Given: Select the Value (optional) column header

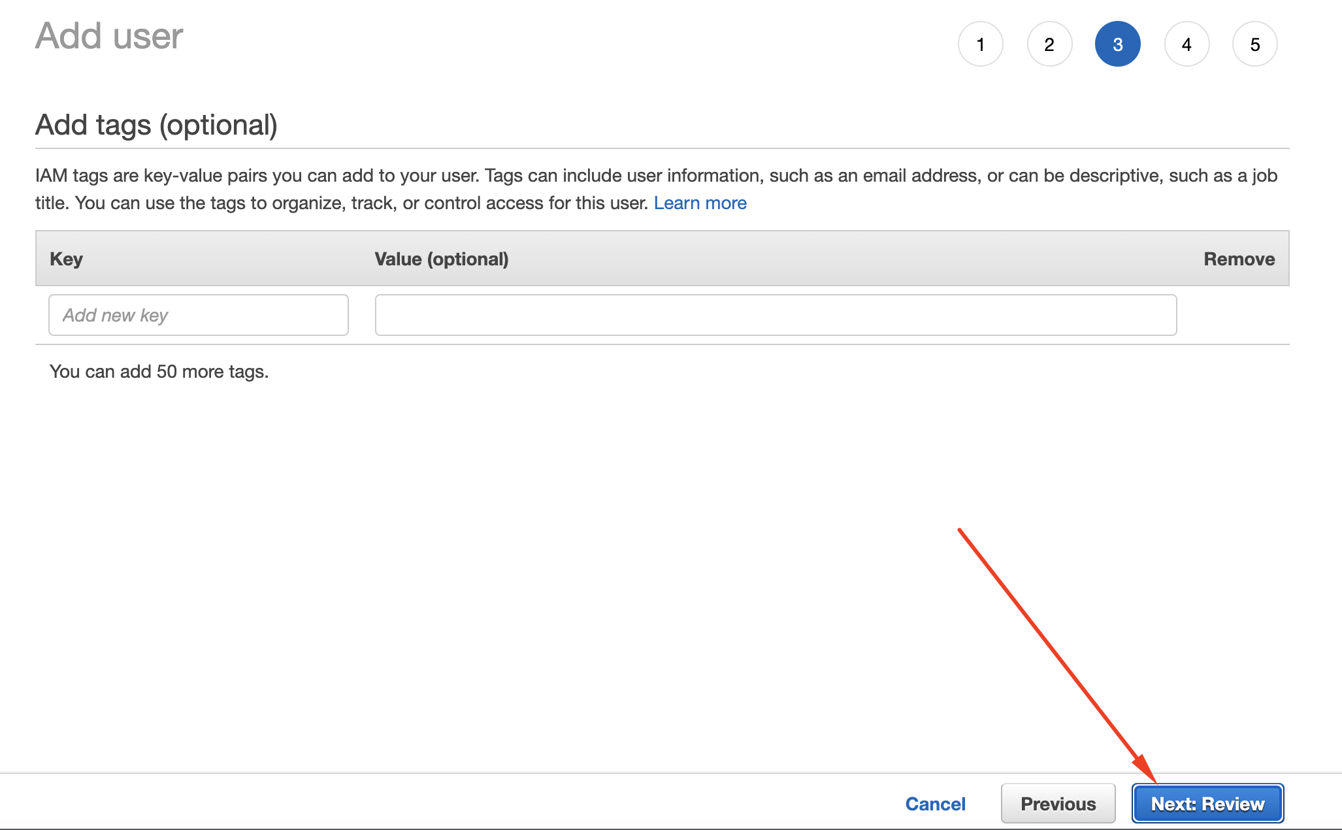Looking at the screenshot, I should pyautogui.click(x=442, y=259).
